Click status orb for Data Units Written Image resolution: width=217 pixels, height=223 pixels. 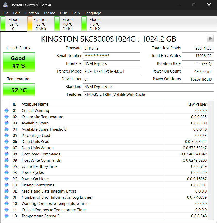(6, 148)
